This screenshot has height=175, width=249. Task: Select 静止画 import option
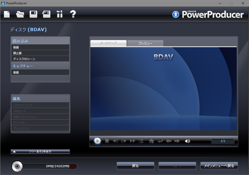(40, 53)
